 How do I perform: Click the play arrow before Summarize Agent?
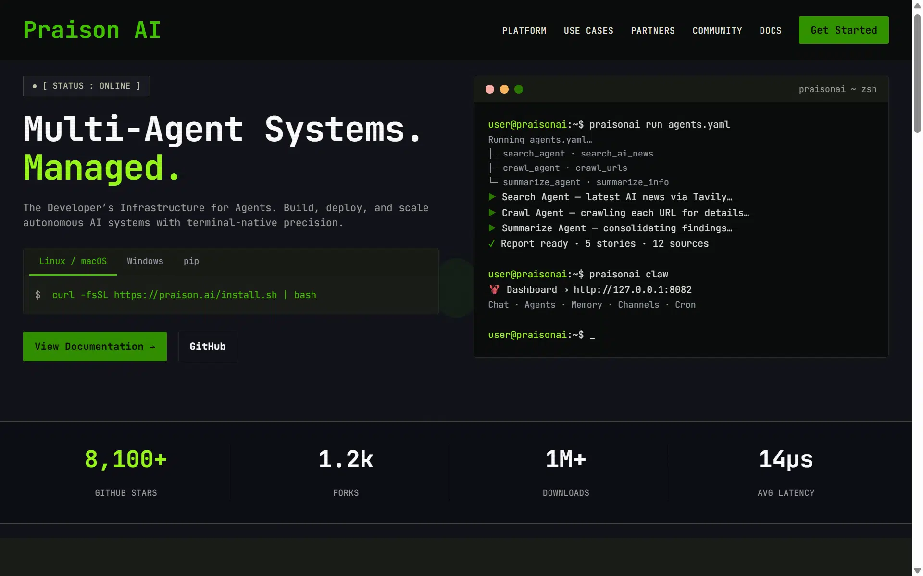click(x=492, y=228)
